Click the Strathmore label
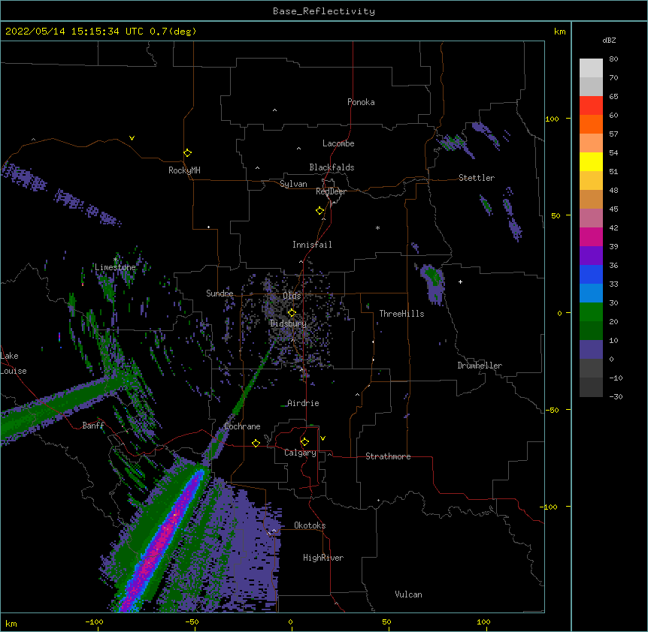 coord(388,456)
